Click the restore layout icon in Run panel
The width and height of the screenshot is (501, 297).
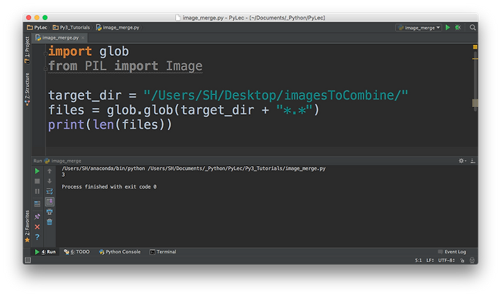click(37, 203)
